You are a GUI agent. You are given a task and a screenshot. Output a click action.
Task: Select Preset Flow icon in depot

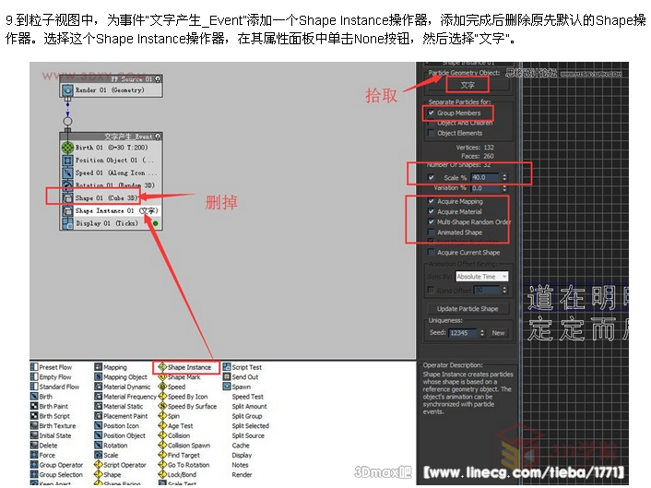pyautogui.click(x=34, y=367)
